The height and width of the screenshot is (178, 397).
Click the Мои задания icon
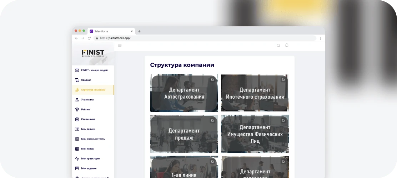pyautogui.click(x=77, y=168)
